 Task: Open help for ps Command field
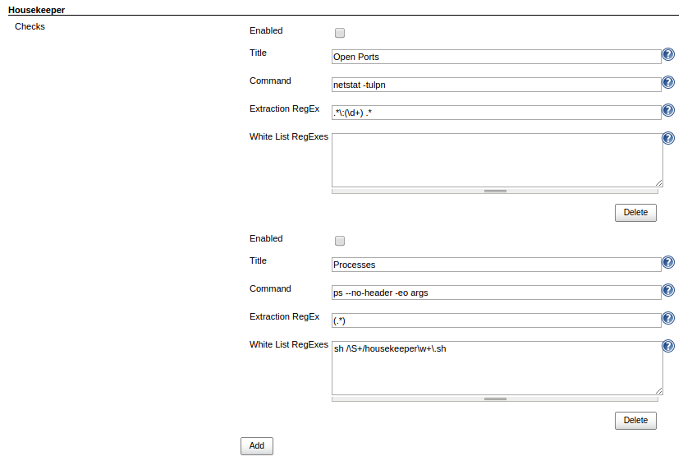(668, 290)
